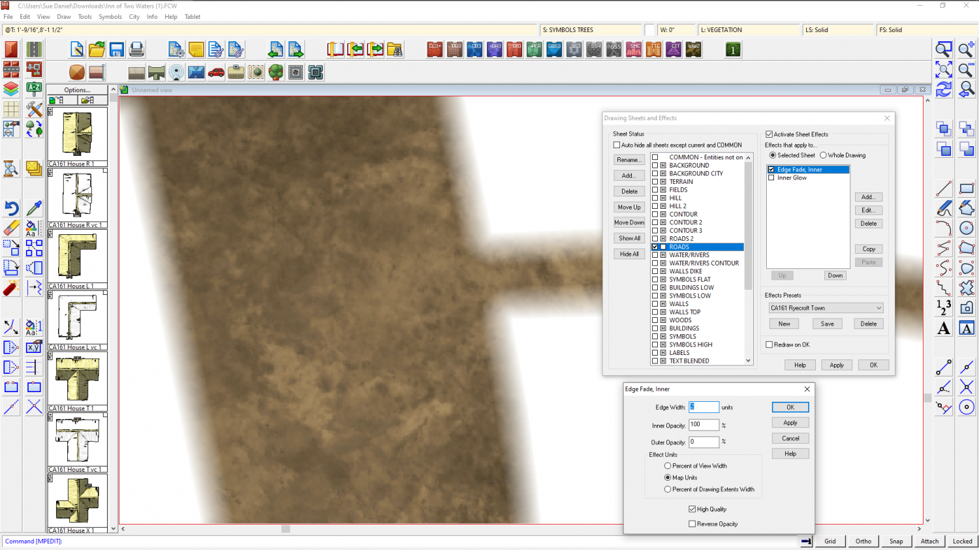Viewport: 979px width, 550px height.
Task: Select the Text 'A' tool icon
Action: pyautogui.click(x=944, y=328)
